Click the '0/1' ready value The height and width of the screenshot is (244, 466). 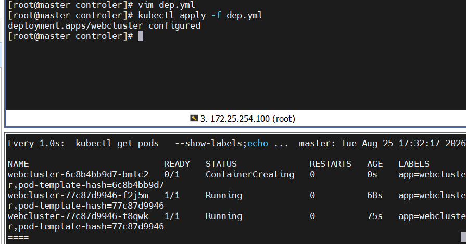pos(172,174)
